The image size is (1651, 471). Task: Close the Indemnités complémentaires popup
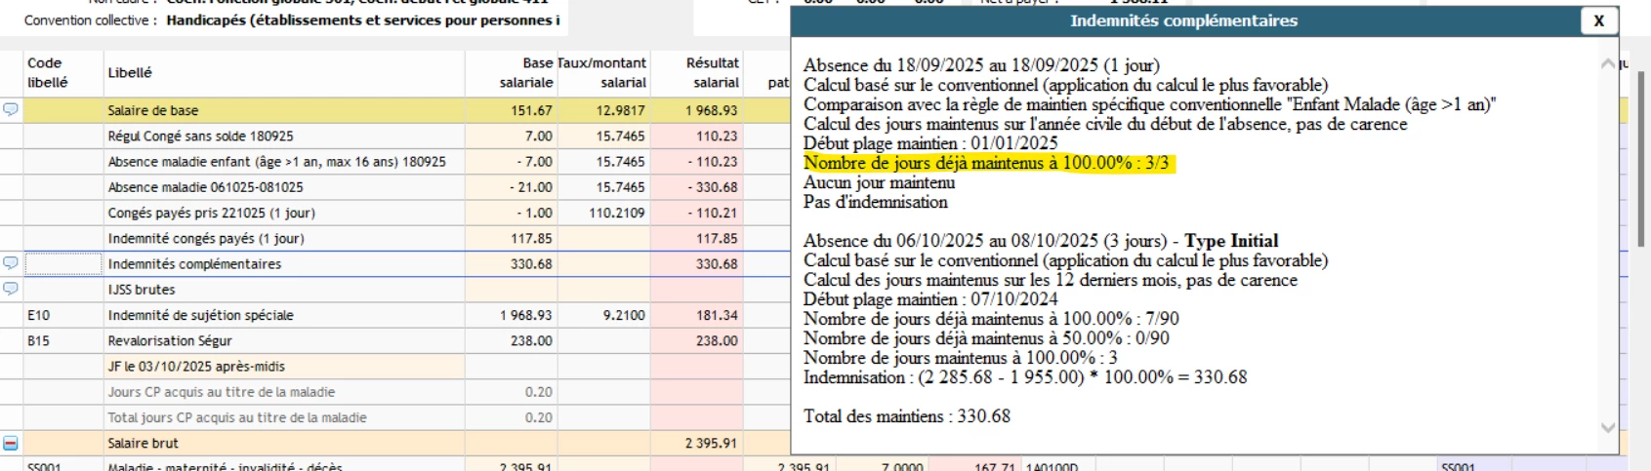(1598, 20)
